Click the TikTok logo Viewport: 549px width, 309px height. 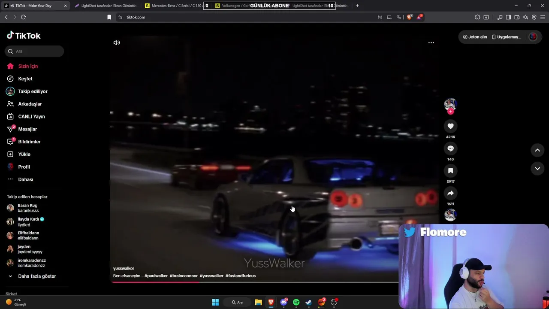tap(24, 36)
